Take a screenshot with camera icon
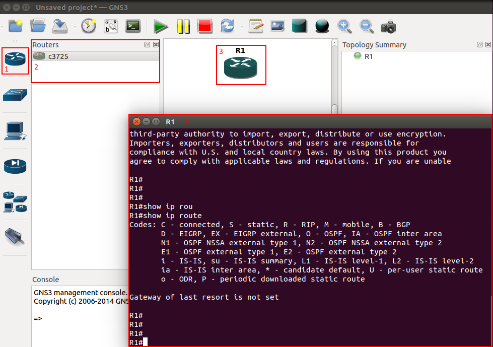 [x=388, y=26]
